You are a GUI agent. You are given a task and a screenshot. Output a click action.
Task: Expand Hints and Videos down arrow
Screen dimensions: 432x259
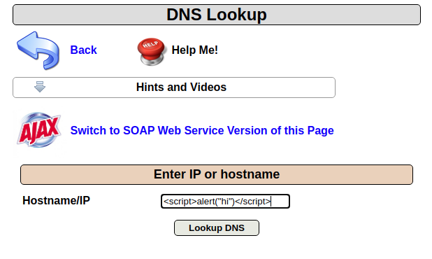[x=40, y=87]
